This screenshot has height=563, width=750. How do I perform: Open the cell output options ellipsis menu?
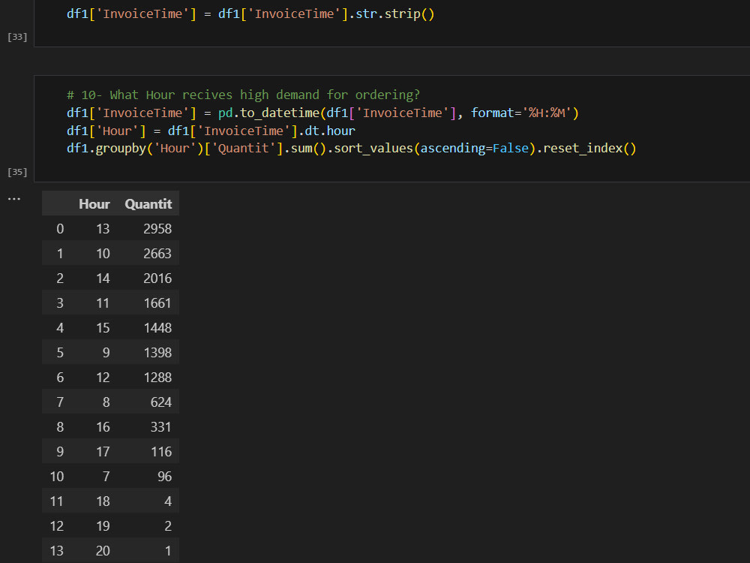(13, 198)
